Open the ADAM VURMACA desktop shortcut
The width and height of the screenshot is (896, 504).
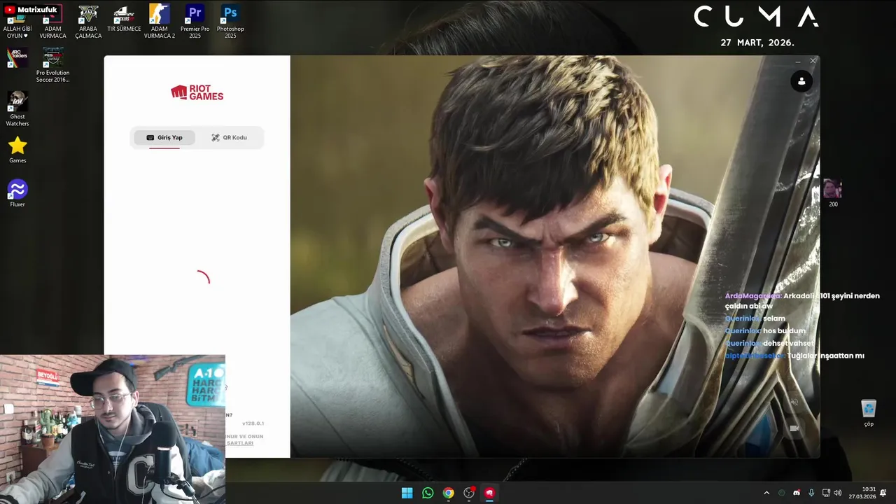pos(52,22)
